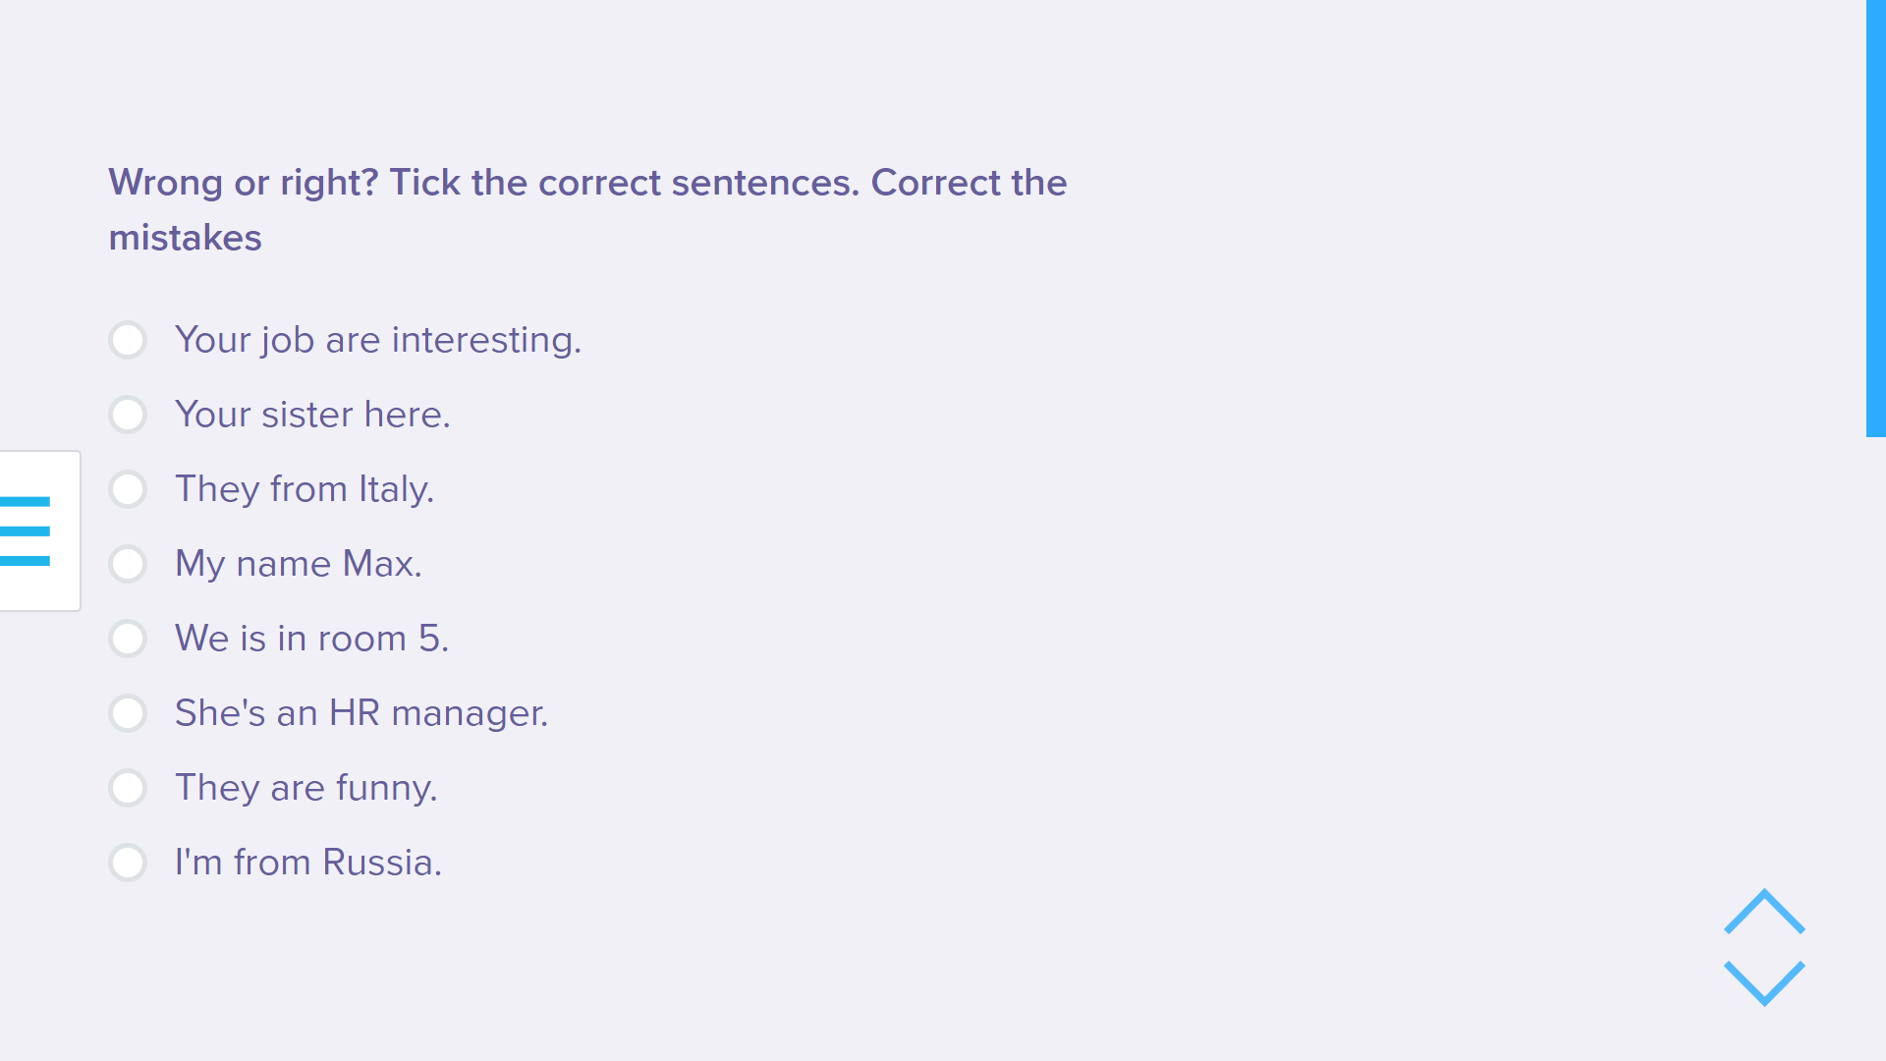Click the down arrow to go forward

pos(1764,982)
